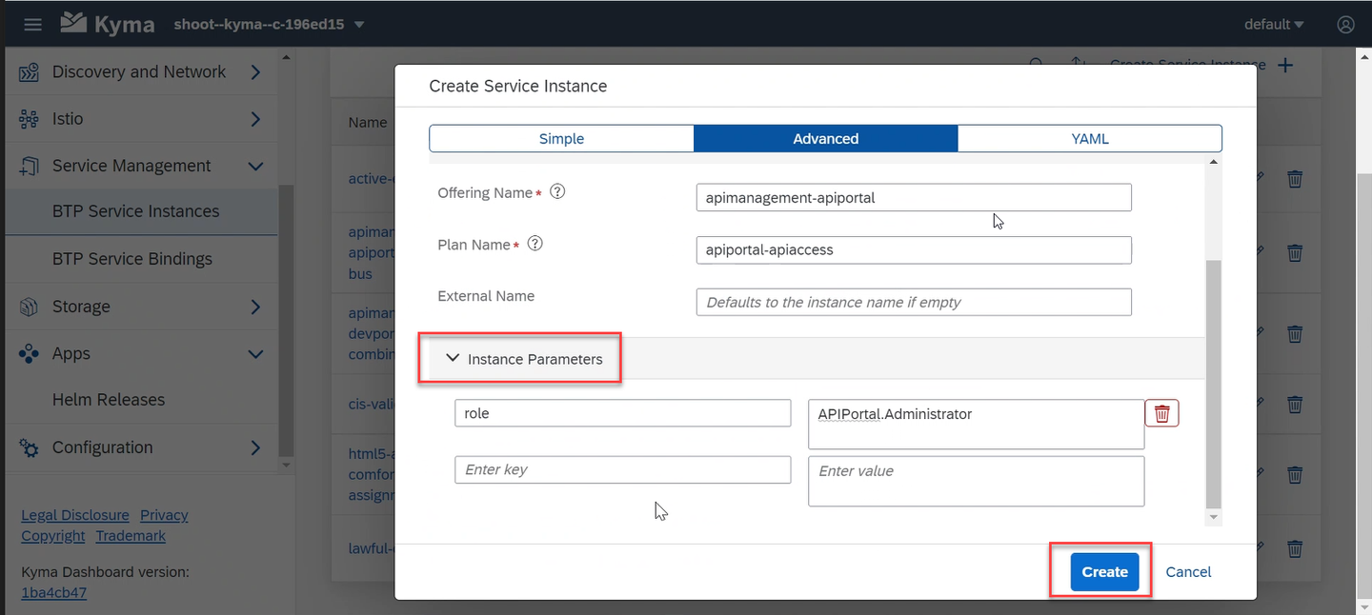The height and width of the screenshot is (615, 1372).
Task: Expand the Storage navigation section
Action: pos(255,307)
